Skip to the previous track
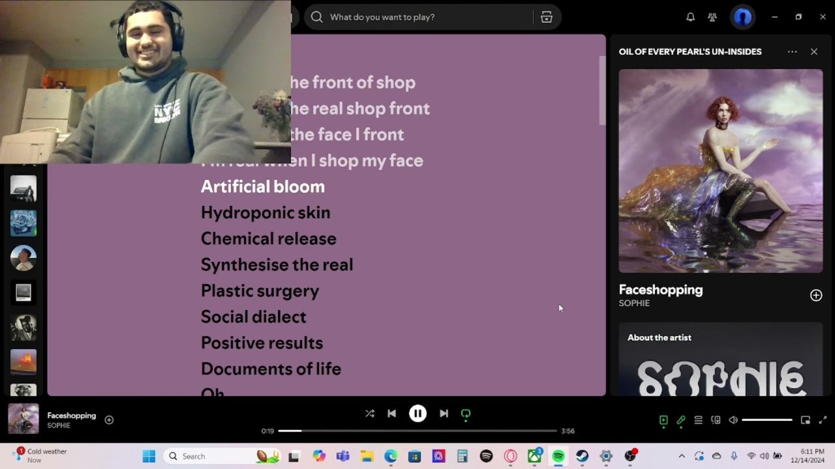Viewport: 835px width, 469px height. click(x=391, y=414)
